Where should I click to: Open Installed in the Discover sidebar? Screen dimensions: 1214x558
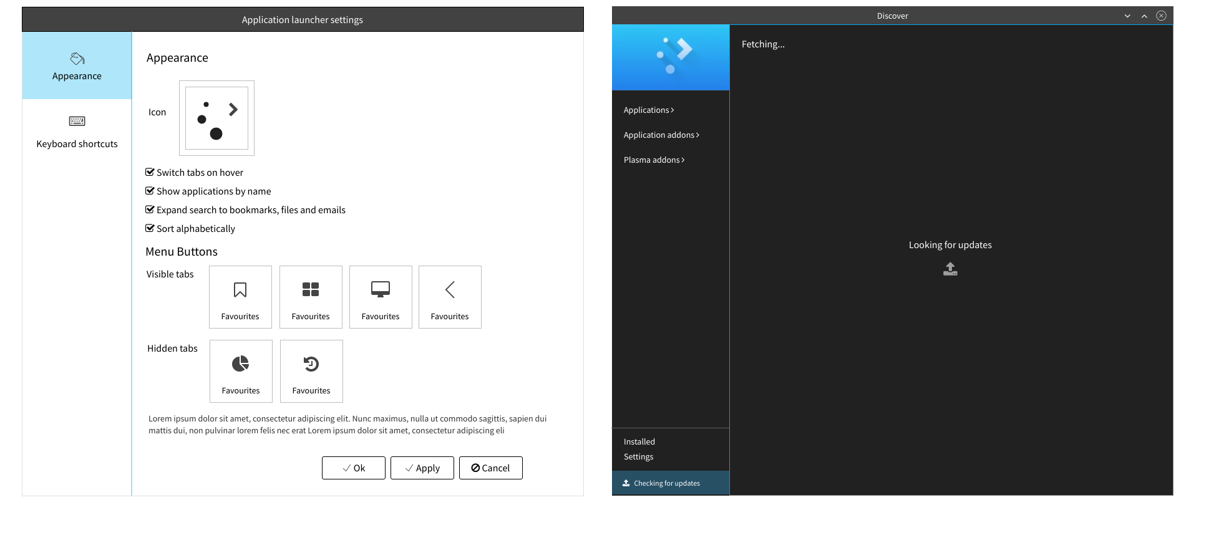[x=639, y=441]
